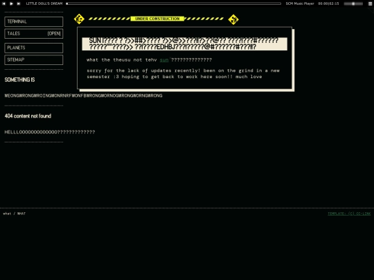
Task: Click the 'HELLLOOOOOOOOOOOOO?????????????' text
Action: point(50,132)
